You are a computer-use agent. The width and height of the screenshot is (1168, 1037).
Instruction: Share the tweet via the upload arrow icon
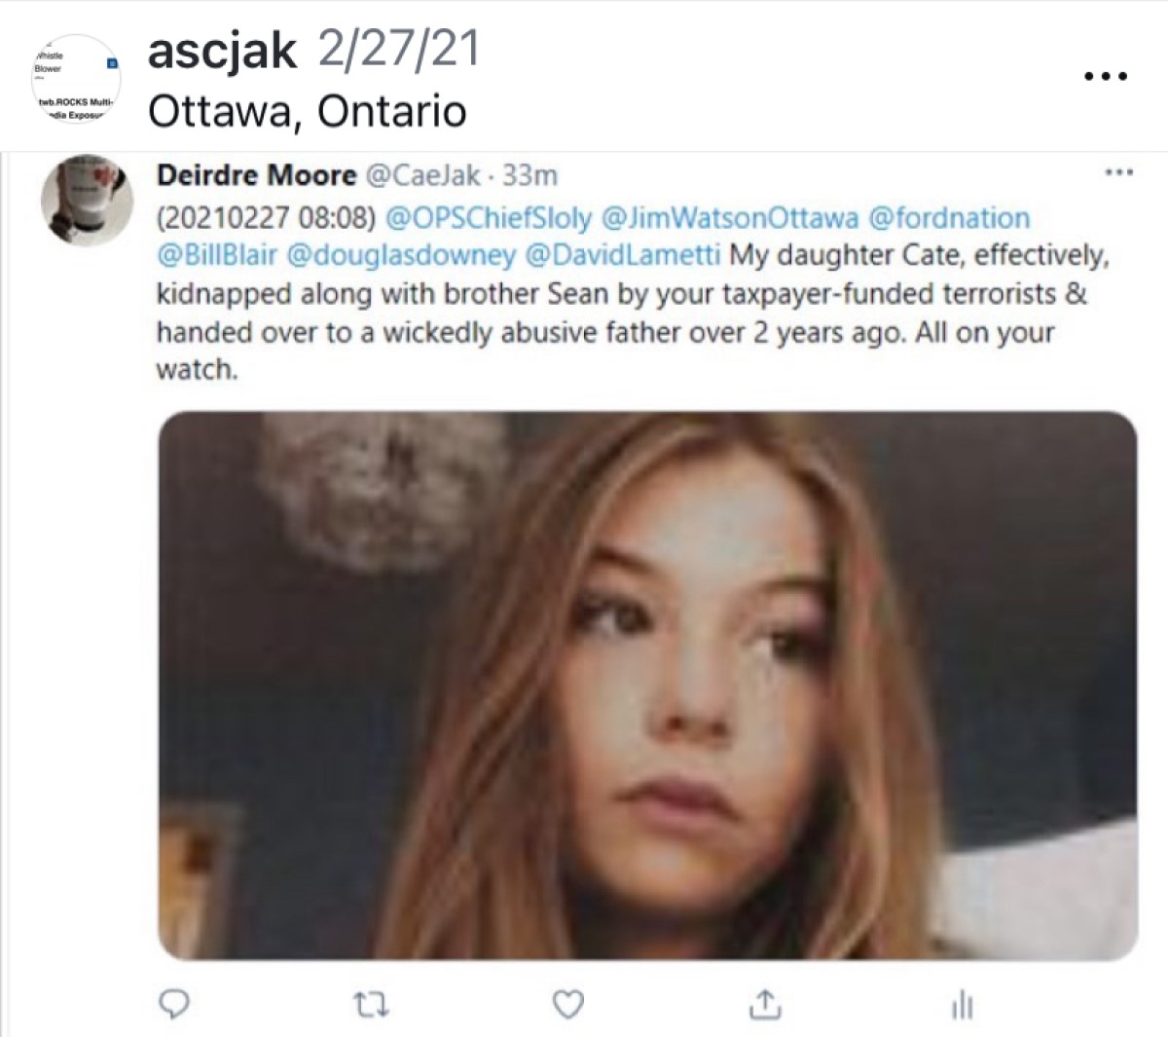tap(765, 1003)
